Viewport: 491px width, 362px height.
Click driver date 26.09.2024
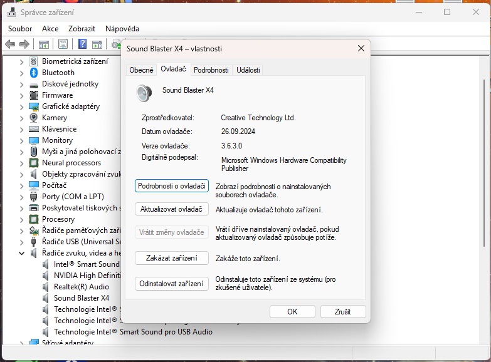[238, 132]
